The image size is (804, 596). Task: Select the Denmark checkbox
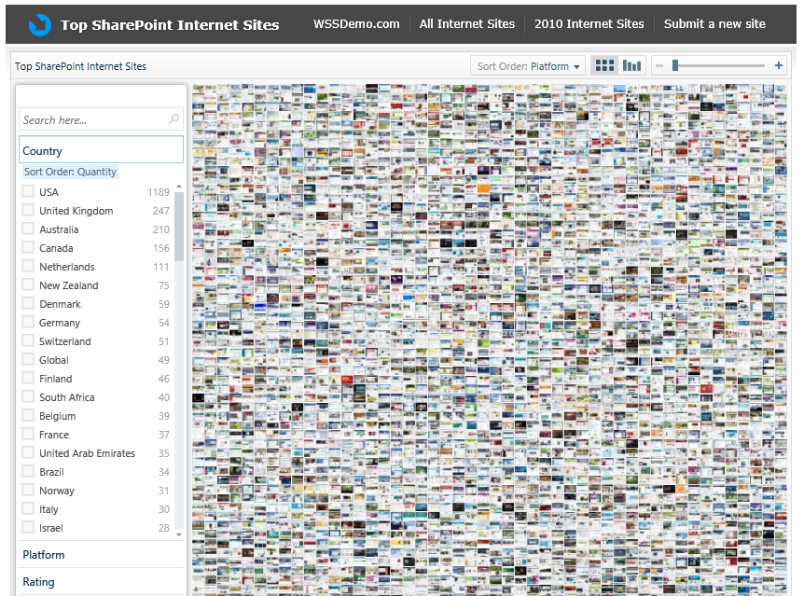point(28,304)
